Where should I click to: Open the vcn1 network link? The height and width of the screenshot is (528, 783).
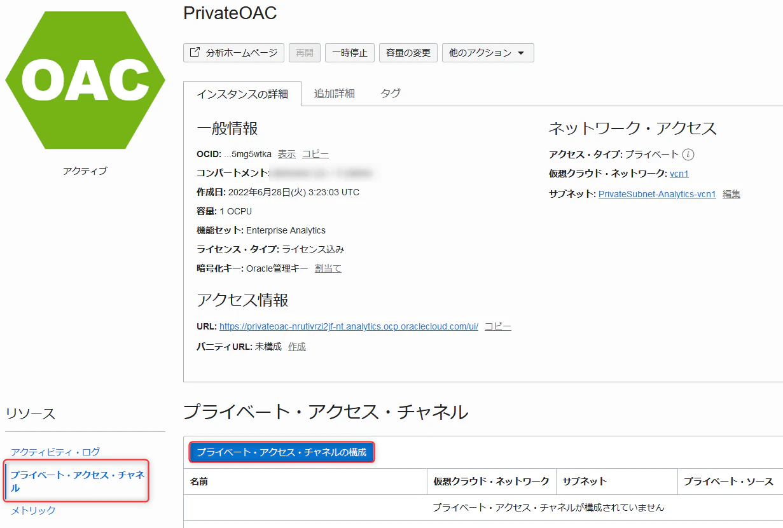pos(679,174)
